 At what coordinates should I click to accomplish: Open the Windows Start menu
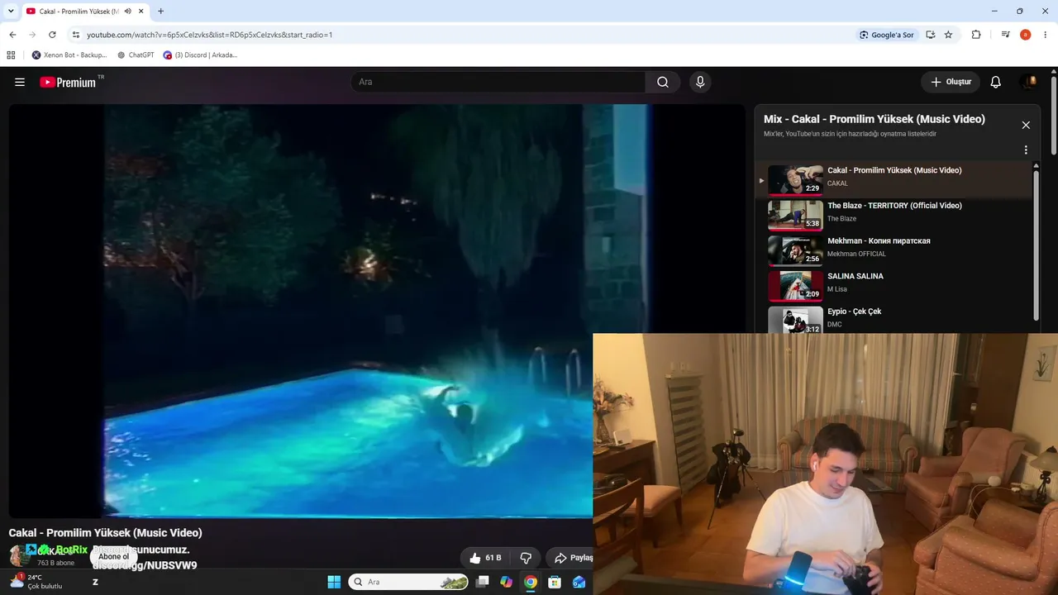click(x=334, y=582)
